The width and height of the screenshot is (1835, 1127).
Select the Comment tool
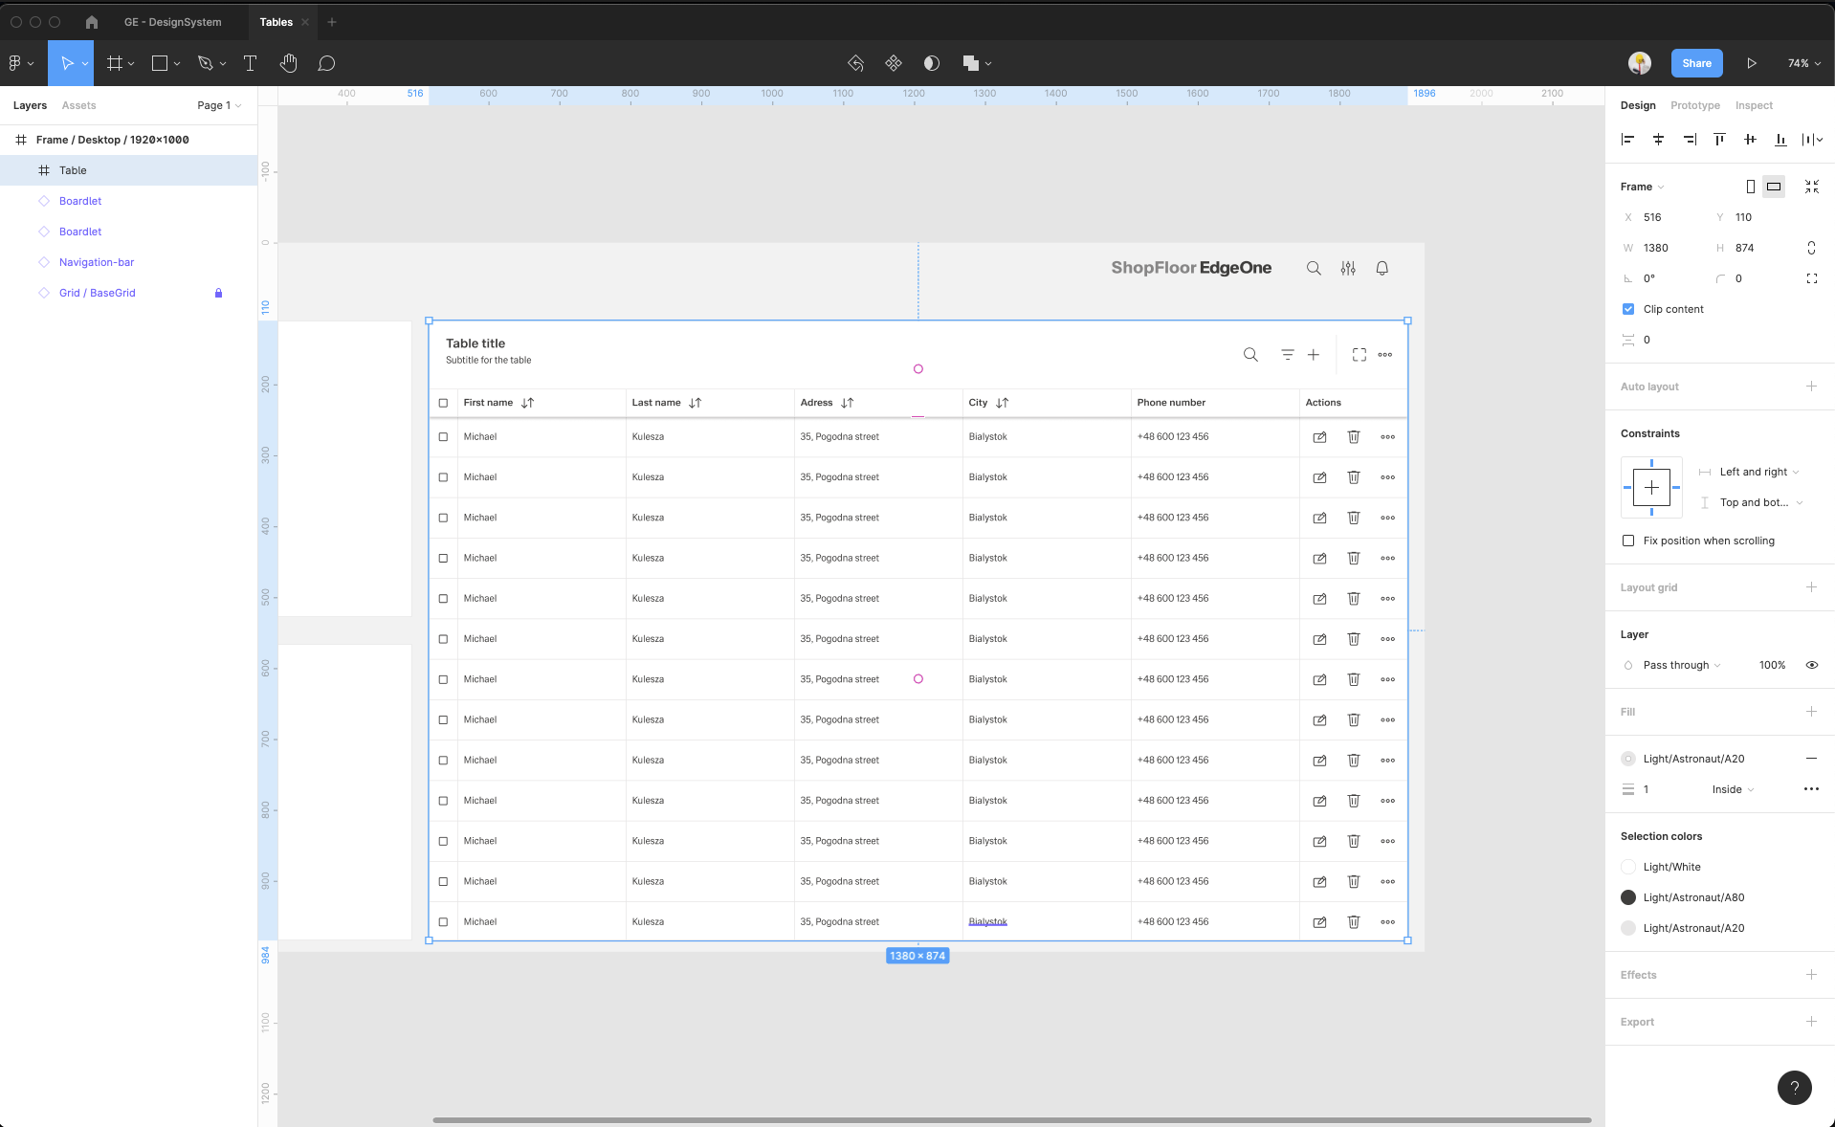coord(326,63)
